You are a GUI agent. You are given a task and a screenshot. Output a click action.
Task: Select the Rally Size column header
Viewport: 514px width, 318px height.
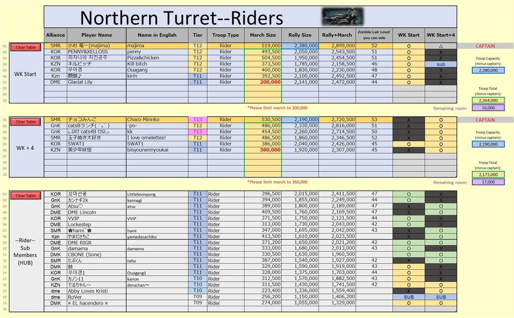point(300,35)
